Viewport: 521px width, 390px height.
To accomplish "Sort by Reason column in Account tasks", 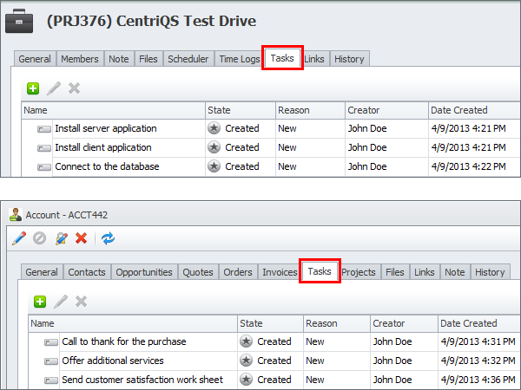I will tap(337, 323).
